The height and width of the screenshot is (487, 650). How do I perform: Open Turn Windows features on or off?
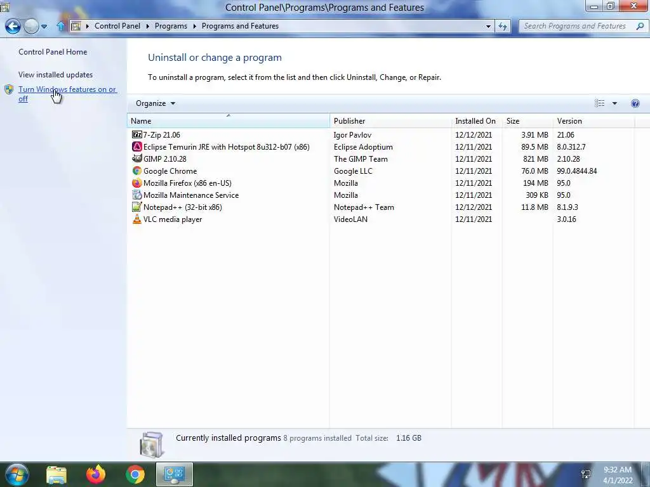(67, 94)
